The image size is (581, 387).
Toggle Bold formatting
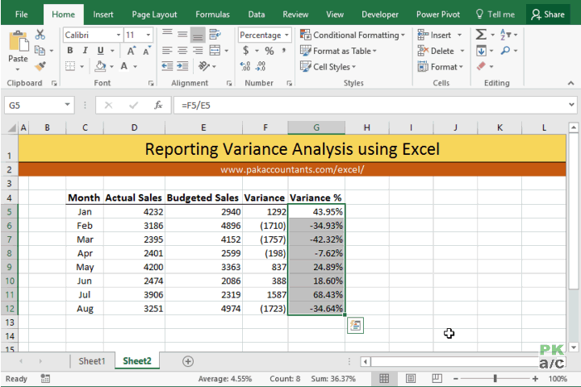(70, 50)
